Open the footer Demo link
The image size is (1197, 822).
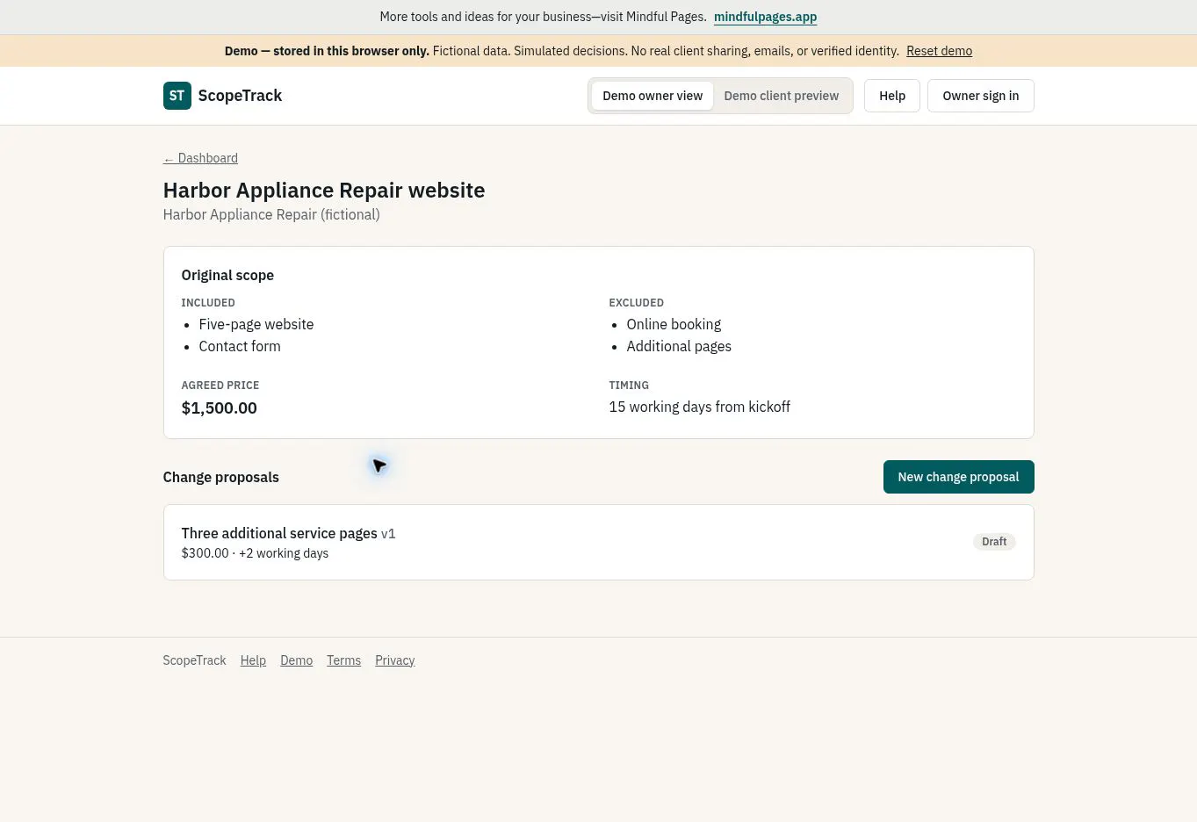[x=296, y=660]
